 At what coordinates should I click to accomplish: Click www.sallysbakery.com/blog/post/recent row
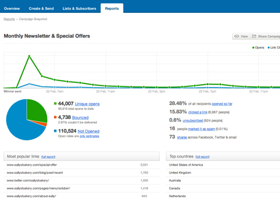coord(82,173)
